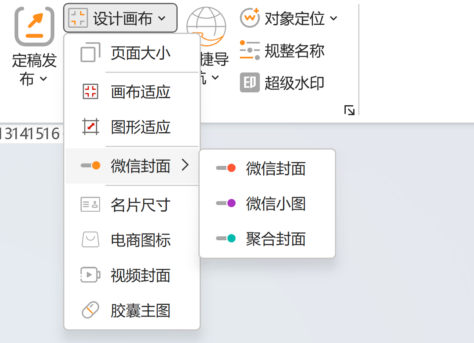This screenshot has height=343, width=474.
Task: Expand the 定稿发布 dropdown chevron
Action: click(x=43, y=79)
